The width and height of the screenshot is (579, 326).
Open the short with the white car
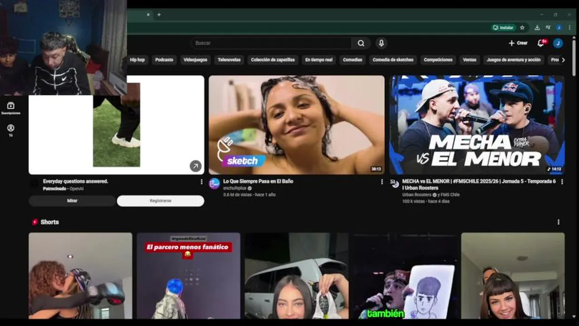[296, 276]
